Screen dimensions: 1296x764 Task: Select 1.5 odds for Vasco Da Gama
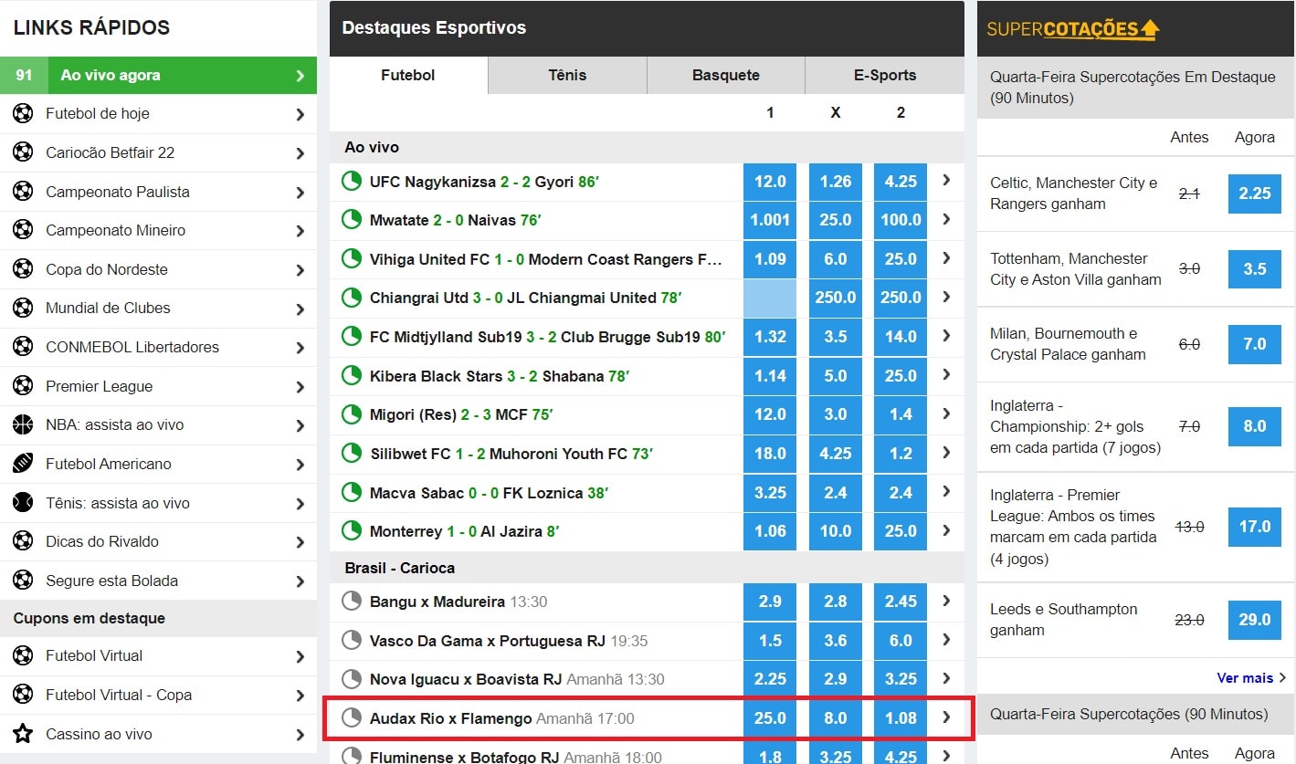click(770, 641)
